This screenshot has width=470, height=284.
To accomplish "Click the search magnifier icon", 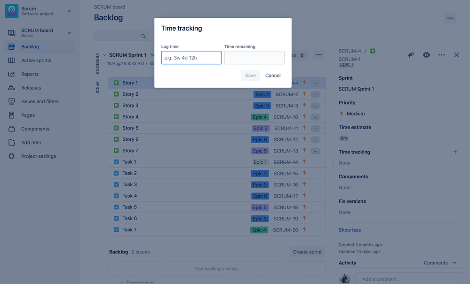I will coord(143,36).
